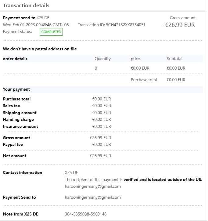208x221 pixels.
Task: Click the email beside Payment Send to label
Action: (93, 197)
